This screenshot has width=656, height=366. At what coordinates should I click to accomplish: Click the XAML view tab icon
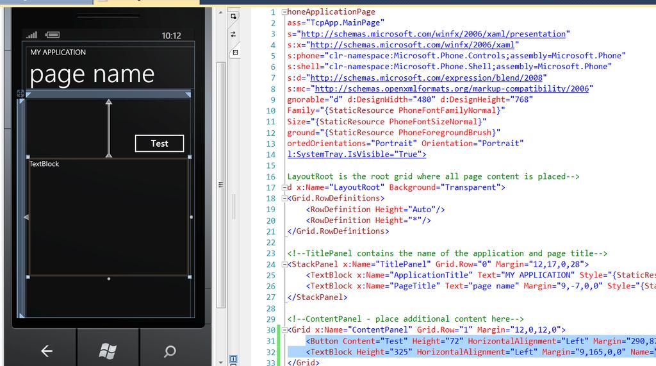point(235,53)
